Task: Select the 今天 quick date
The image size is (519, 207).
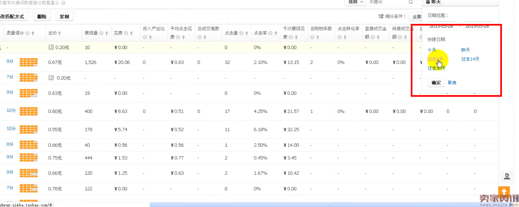Action: click(432, 50)
